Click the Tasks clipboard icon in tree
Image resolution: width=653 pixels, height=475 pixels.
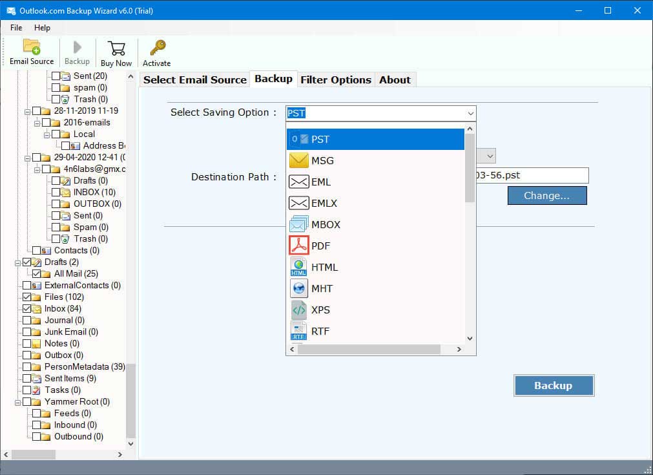click(37, 390)
